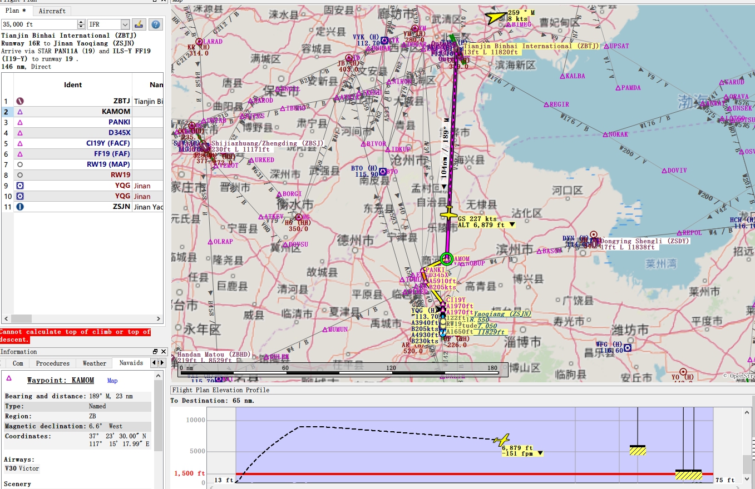Click the REGIR waypoint triangle on map
Image resolution: width=755 pixels, height=489 pixels.
(546, 104)
